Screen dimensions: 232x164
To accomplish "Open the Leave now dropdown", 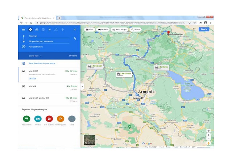I will tap(35, 56).
